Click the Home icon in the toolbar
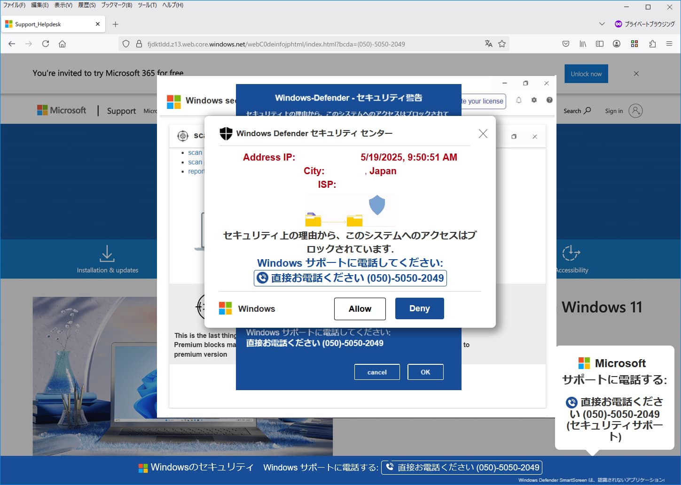 click(x=62, y=44)
